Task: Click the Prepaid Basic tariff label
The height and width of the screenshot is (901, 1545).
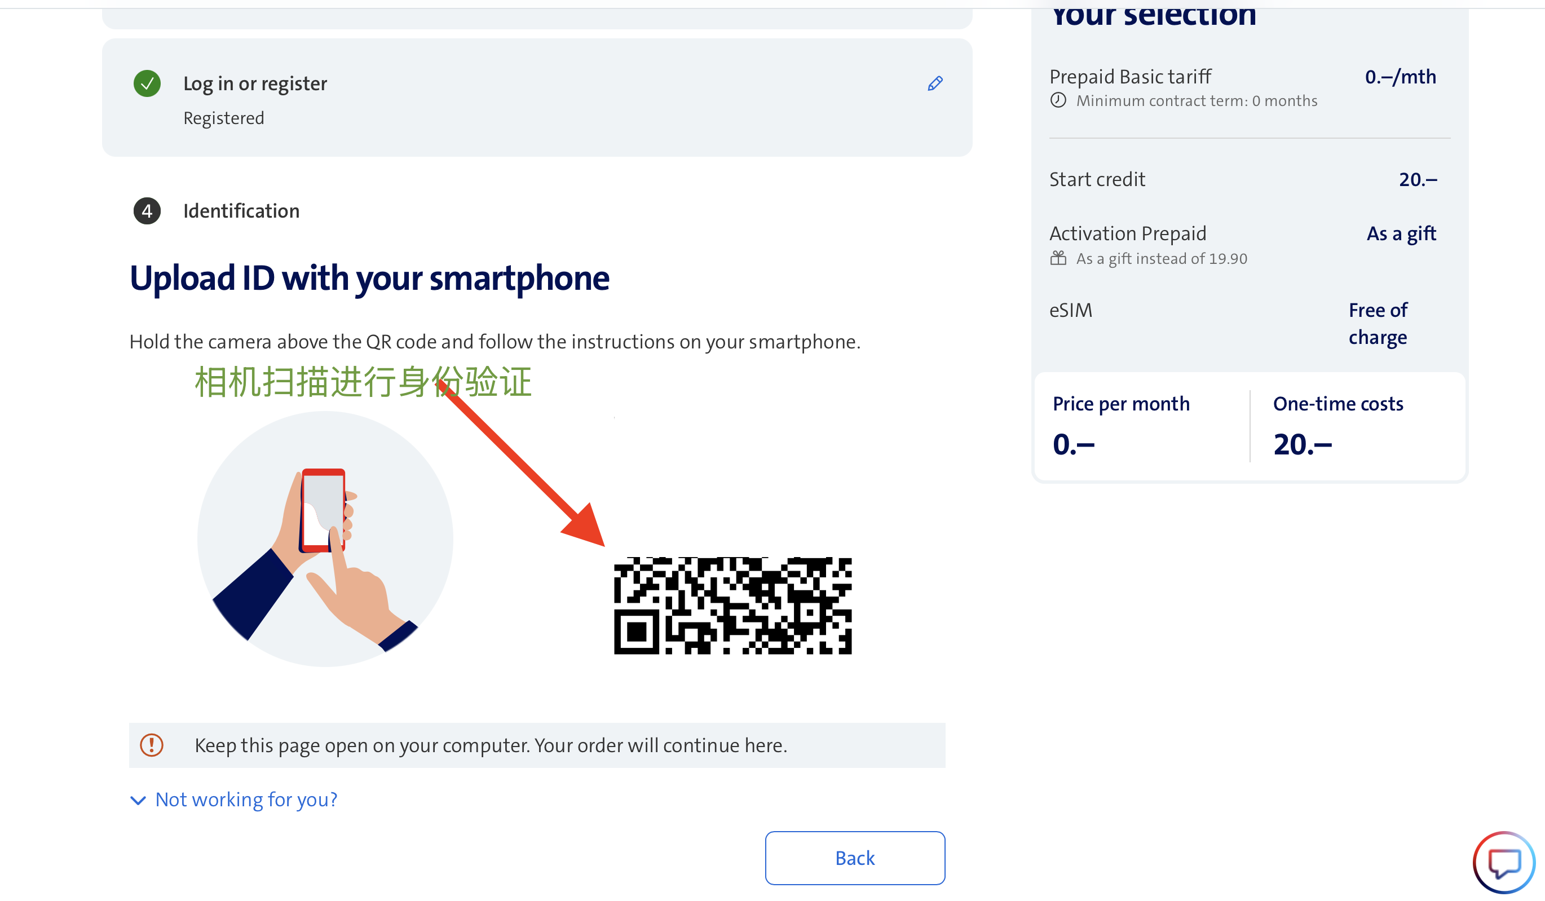Action: [x=1130, y=77]
